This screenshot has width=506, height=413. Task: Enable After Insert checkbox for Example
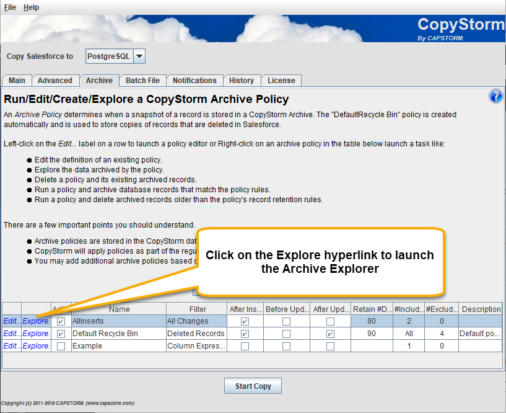click(245, 346)
